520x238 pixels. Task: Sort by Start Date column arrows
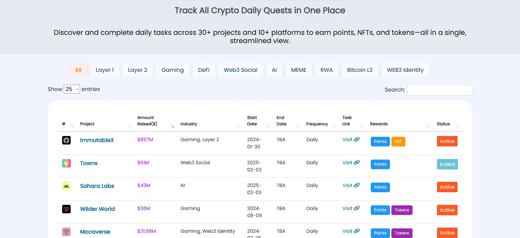click(x=268, y=126)
